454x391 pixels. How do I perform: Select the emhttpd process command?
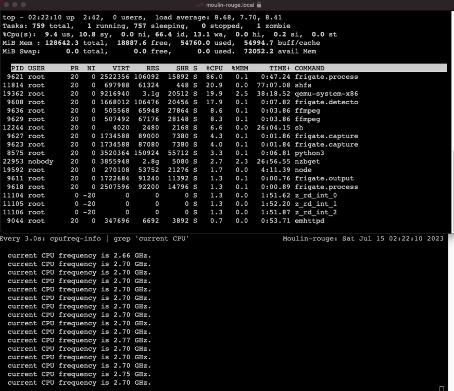pos(309,221)
